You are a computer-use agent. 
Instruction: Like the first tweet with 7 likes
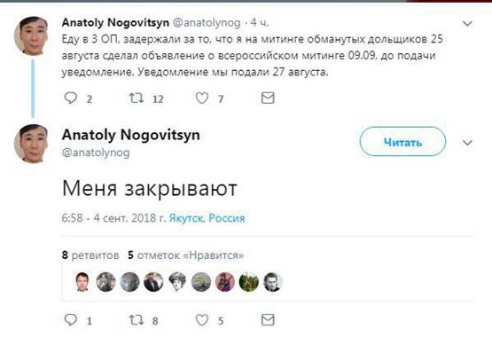coord(202,98)
